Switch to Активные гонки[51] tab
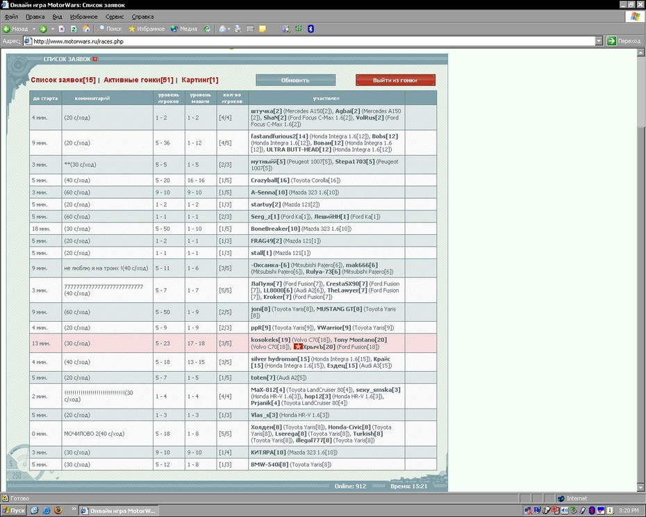 138,80
